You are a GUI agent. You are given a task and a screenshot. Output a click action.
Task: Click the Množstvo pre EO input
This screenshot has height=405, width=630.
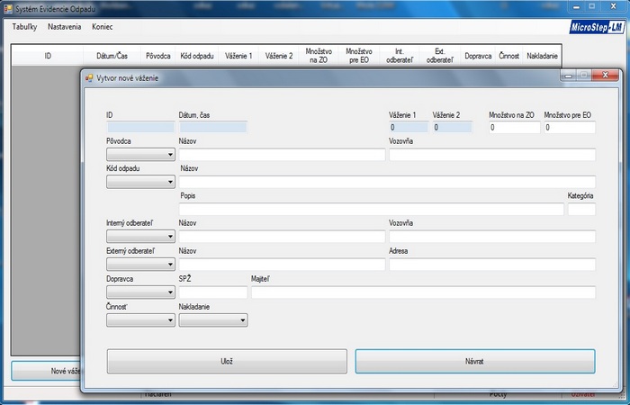[x=570, y=128]
